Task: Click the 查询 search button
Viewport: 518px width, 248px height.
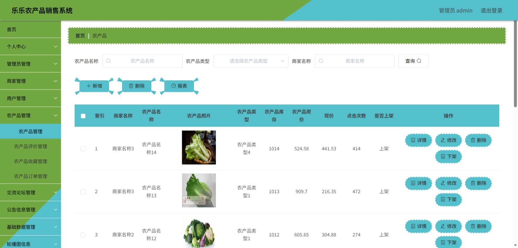Action: click(x=413, y=61)
